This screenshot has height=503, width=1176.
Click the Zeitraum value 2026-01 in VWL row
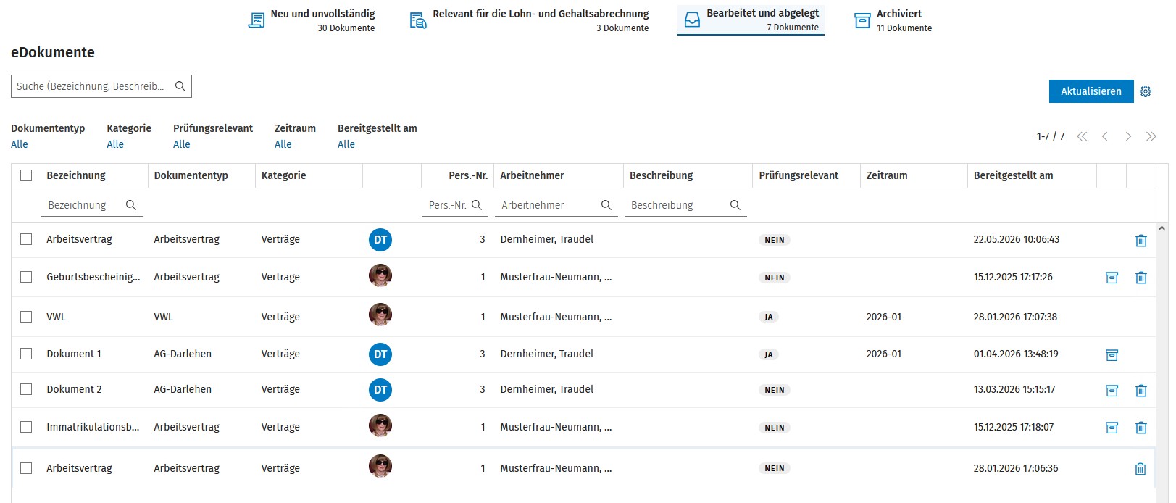[x=884, y=317]
